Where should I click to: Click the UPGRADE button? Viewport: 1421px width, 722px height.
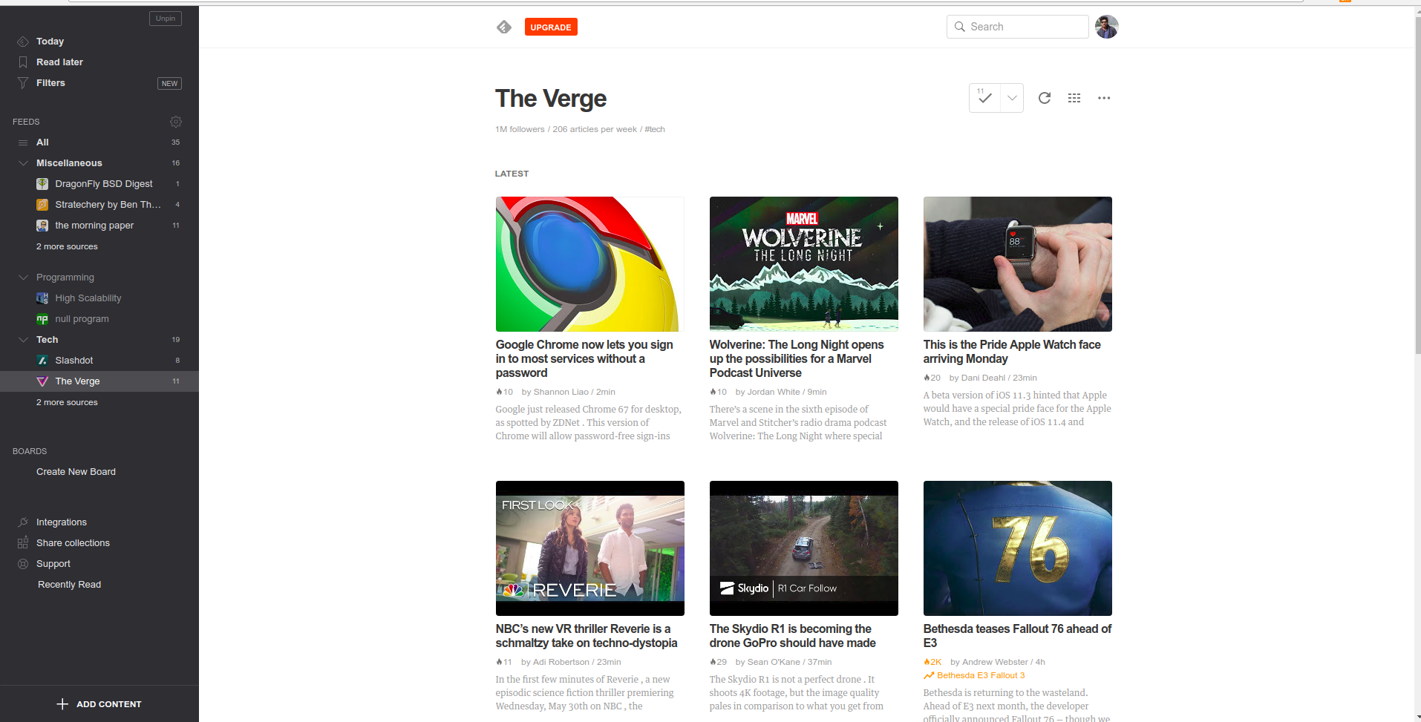click(551, 27)
